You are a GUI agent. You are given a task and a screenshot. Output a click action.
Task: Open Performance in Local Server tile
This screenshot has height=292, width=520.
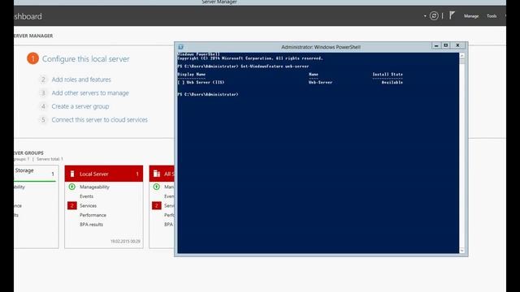[x=93, y=215]
